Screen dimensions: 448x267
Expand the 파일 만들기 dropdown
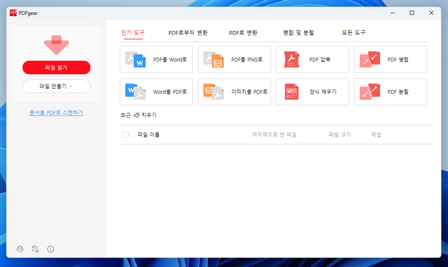pos(56,86)
